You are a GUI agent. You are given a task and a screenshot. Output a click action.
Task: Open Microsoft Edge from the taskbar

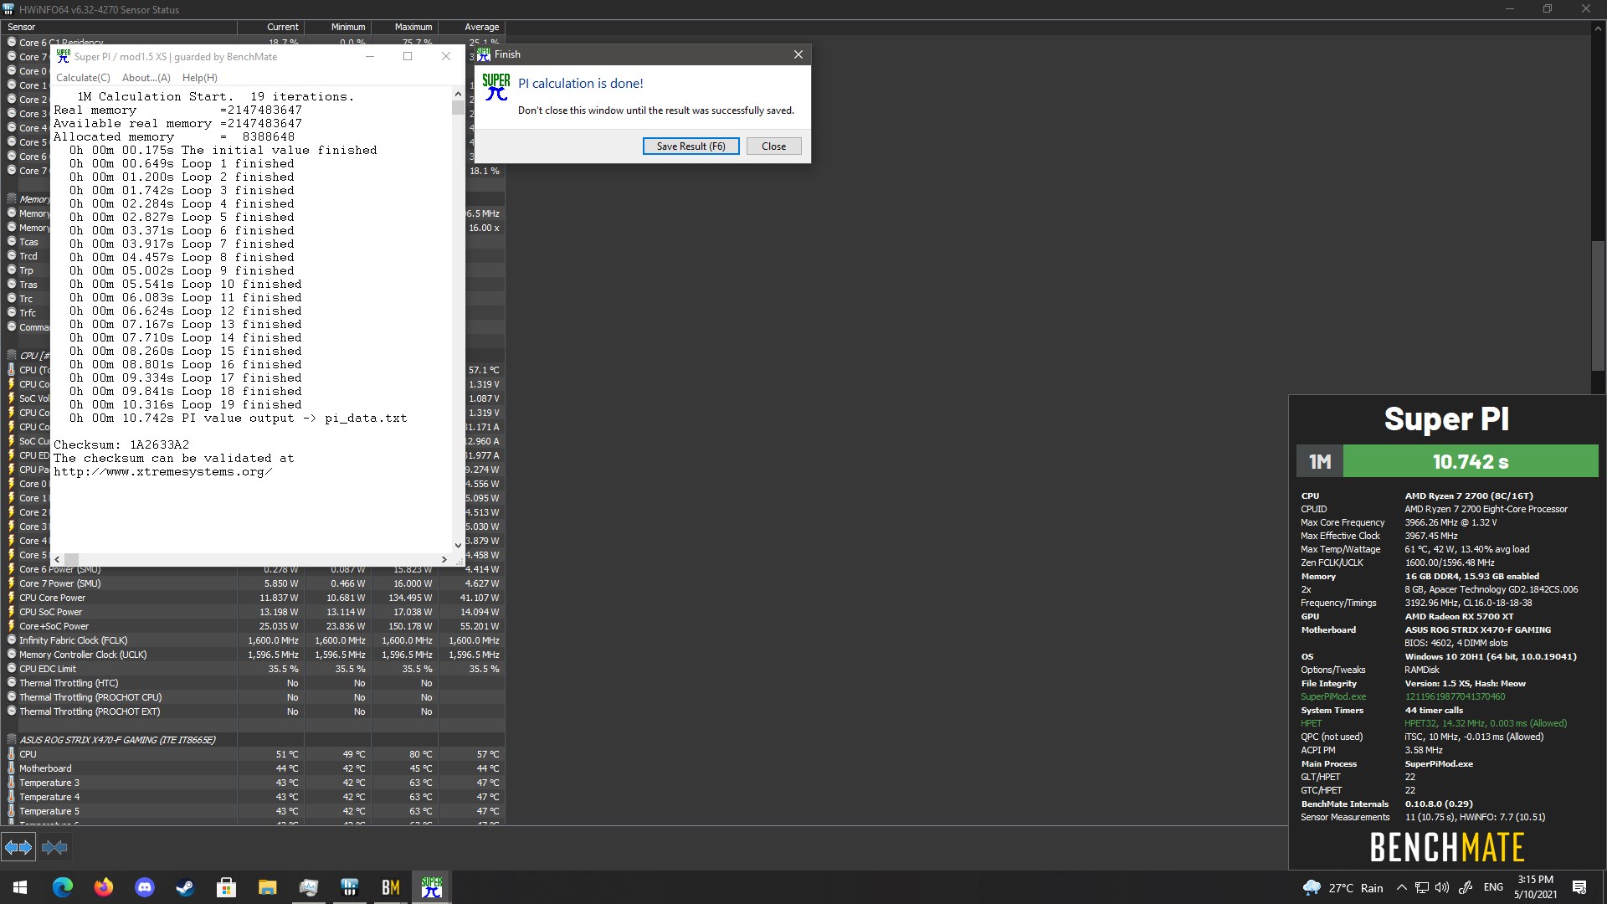tap(63, 887)
